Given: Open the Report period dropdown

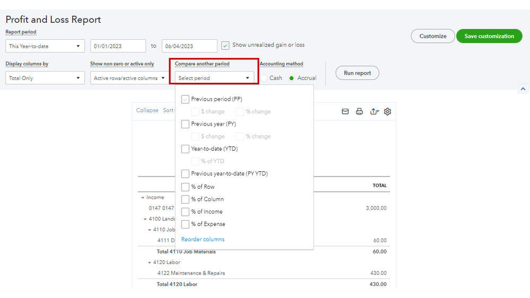Looking at the screenshot, I should click(45, 46).
